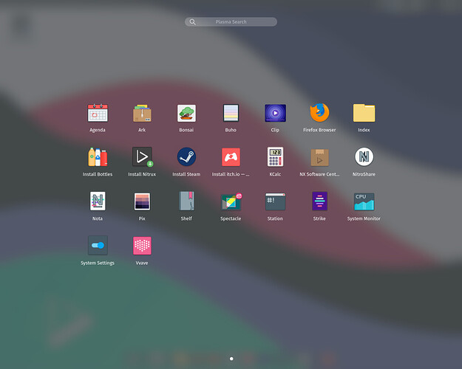The image size is (462, 369).
Task: Launch the Buho notes app
Action: (x=231, y=113)
